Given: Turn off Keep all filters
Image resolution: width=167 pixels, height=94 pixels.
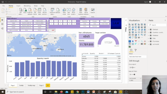Looking at the screenshot, I should click(x=134, y=74).
